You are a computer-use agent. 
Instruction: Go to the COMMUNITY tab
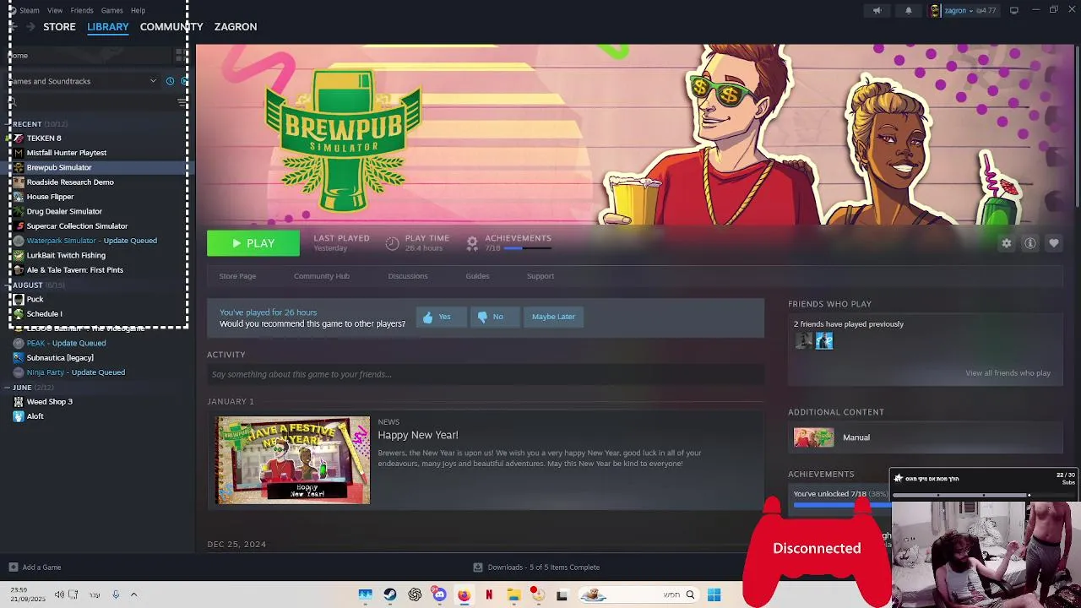tap(171, 27)
